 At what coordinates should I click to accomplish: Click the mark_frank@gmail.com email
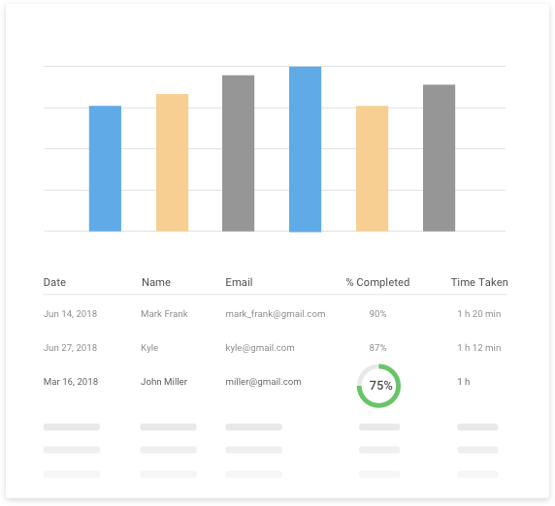click(276, 314)
